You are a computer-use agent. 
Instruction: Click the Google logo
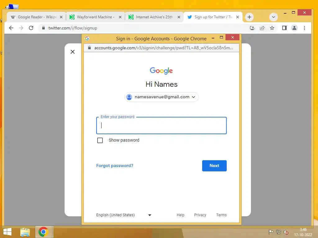click(161, 71)
